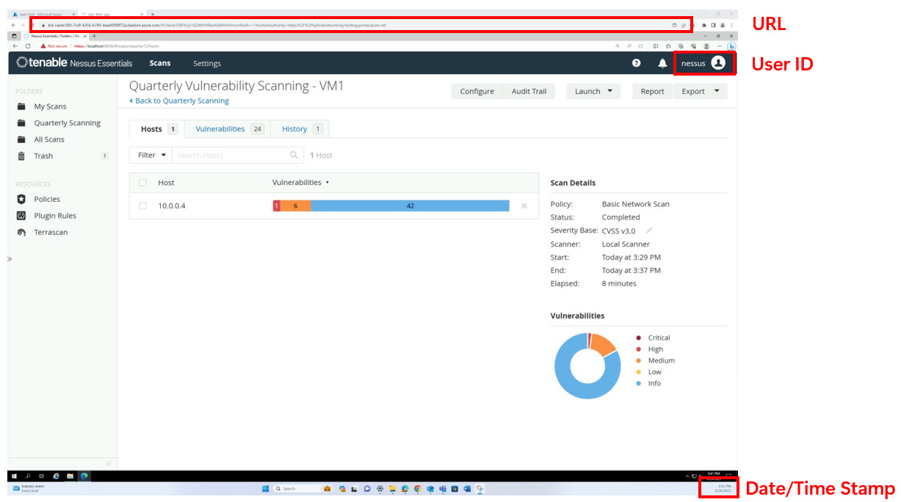
Task: Open the help question mark icon
Action: (636, 63)
